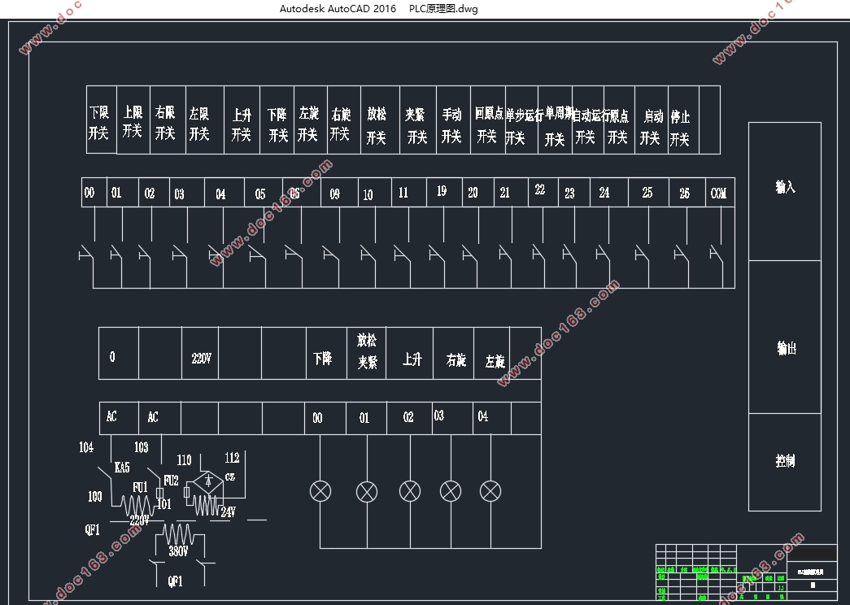The image size is (850, 605).
Task: Click the 220V cell in output table
Action: [200, 353]
